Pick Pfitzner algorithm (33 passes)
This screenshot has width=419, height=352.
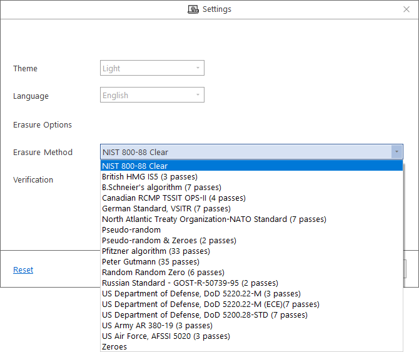252,251
